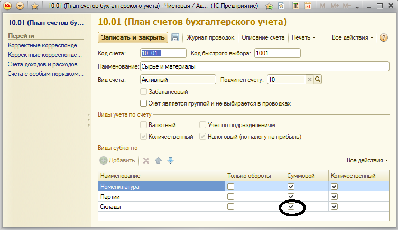Open history document icon in title bar
Viewport: 398px width, 230px height.
281,6
